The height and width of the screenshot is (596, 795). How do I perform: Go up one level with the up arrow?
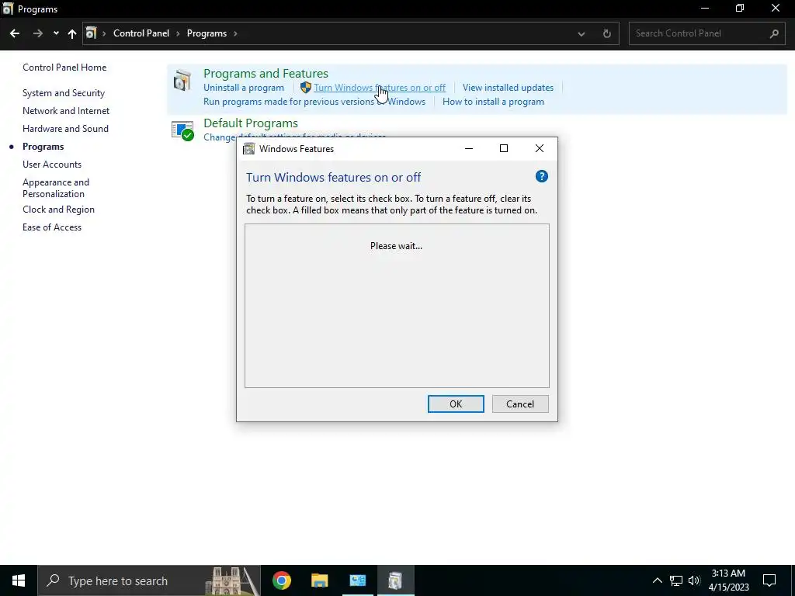[x=72, y=33]
